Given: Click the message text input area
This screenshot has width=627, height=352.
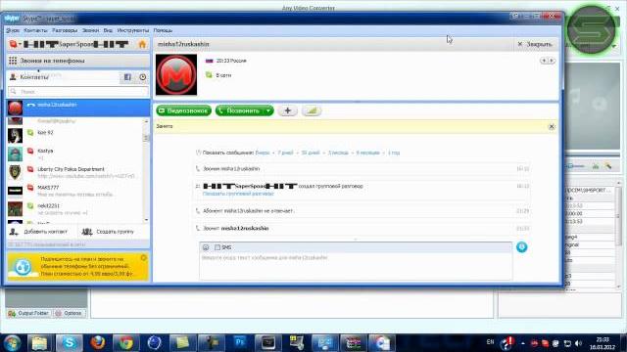Looking at the screenshot, I should pyautogui.click(x=356, y=266).
